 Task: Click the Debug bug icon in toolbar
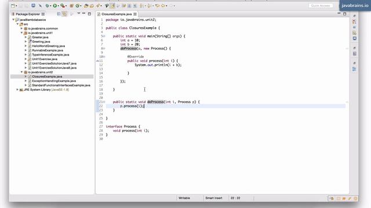point(47,6)
